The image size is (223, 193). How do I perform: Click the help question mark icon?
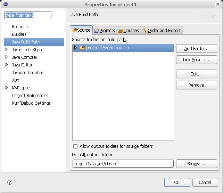(10, 182)
